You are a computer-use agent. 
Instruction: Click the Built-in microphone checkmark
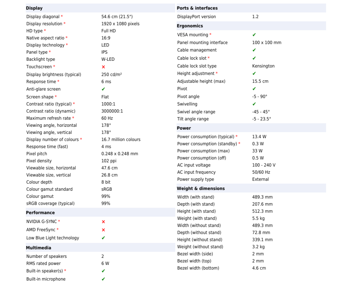pos(103,279)
